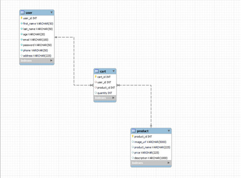Viewport: 241px width, 178px height.
Task: Select the image_url VARCHAR(5000) column
Action: point(151,142)
